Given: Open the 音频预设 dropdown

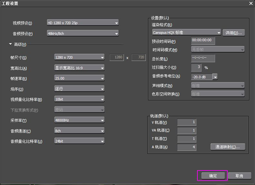Looking at the screenshot, I should pos(82,33).
